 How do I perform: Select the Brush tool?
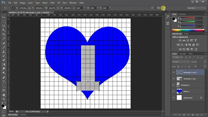coord(4,47)
